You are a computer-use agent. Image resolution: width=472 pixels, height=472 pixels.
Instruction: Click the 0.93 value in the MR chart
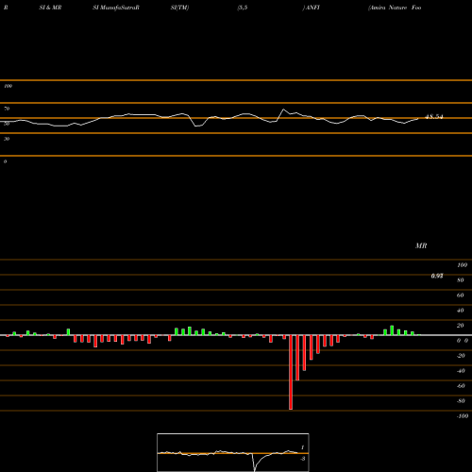437,276
